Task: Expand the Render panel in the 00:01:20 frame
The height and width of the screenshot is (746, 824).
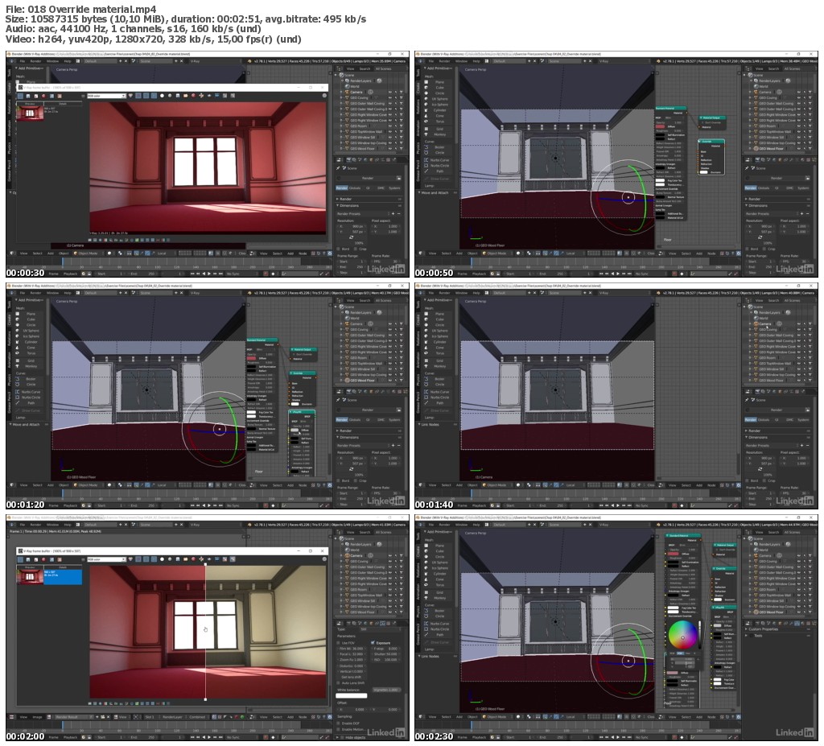Action: 338,431
